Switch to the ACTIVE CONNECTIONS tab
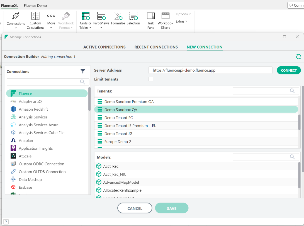 pyautogui.click(x=104, y=47)
